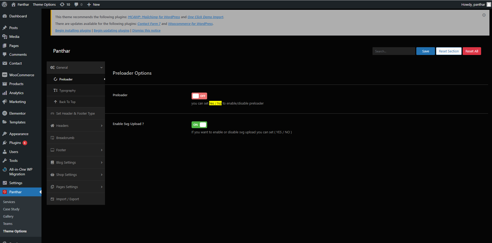Click the Dashboard gauge icon
Viewport: 492px width, 243px height.
click(x=5, y=16)
